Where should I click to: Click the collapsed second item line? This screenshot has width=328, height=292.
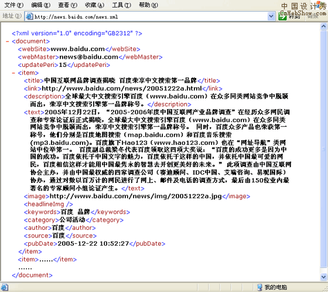pyautogui.click(x=47, y=260)
